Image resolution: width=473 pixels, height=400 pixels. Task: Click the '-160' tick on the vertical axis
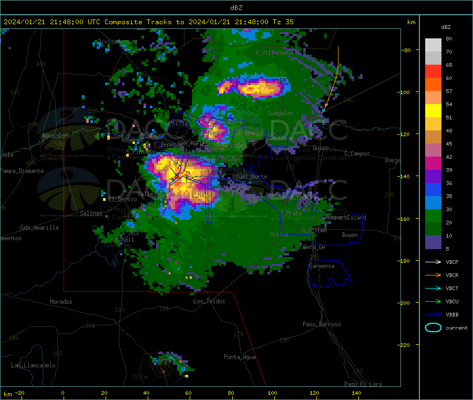click(x=405, y=219)
